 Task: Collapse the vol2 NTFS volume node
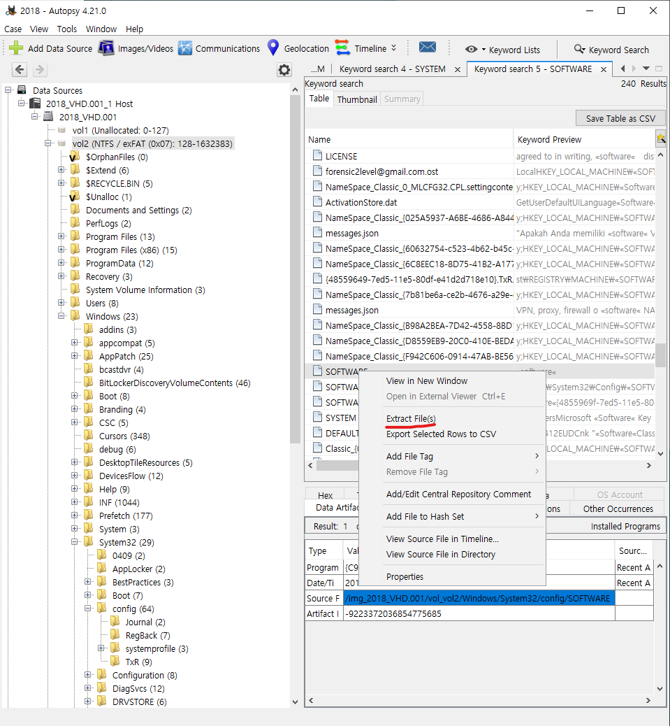(48, 143)
